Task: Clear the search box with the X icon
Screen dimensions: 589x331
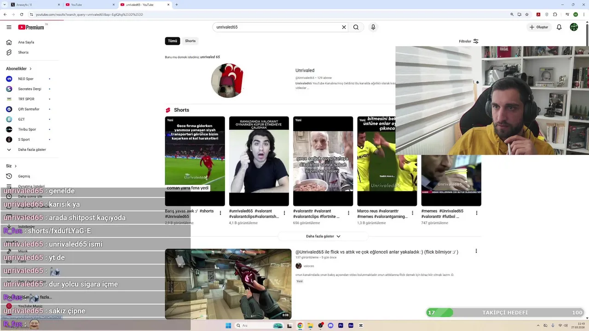Action: [344, 27]
